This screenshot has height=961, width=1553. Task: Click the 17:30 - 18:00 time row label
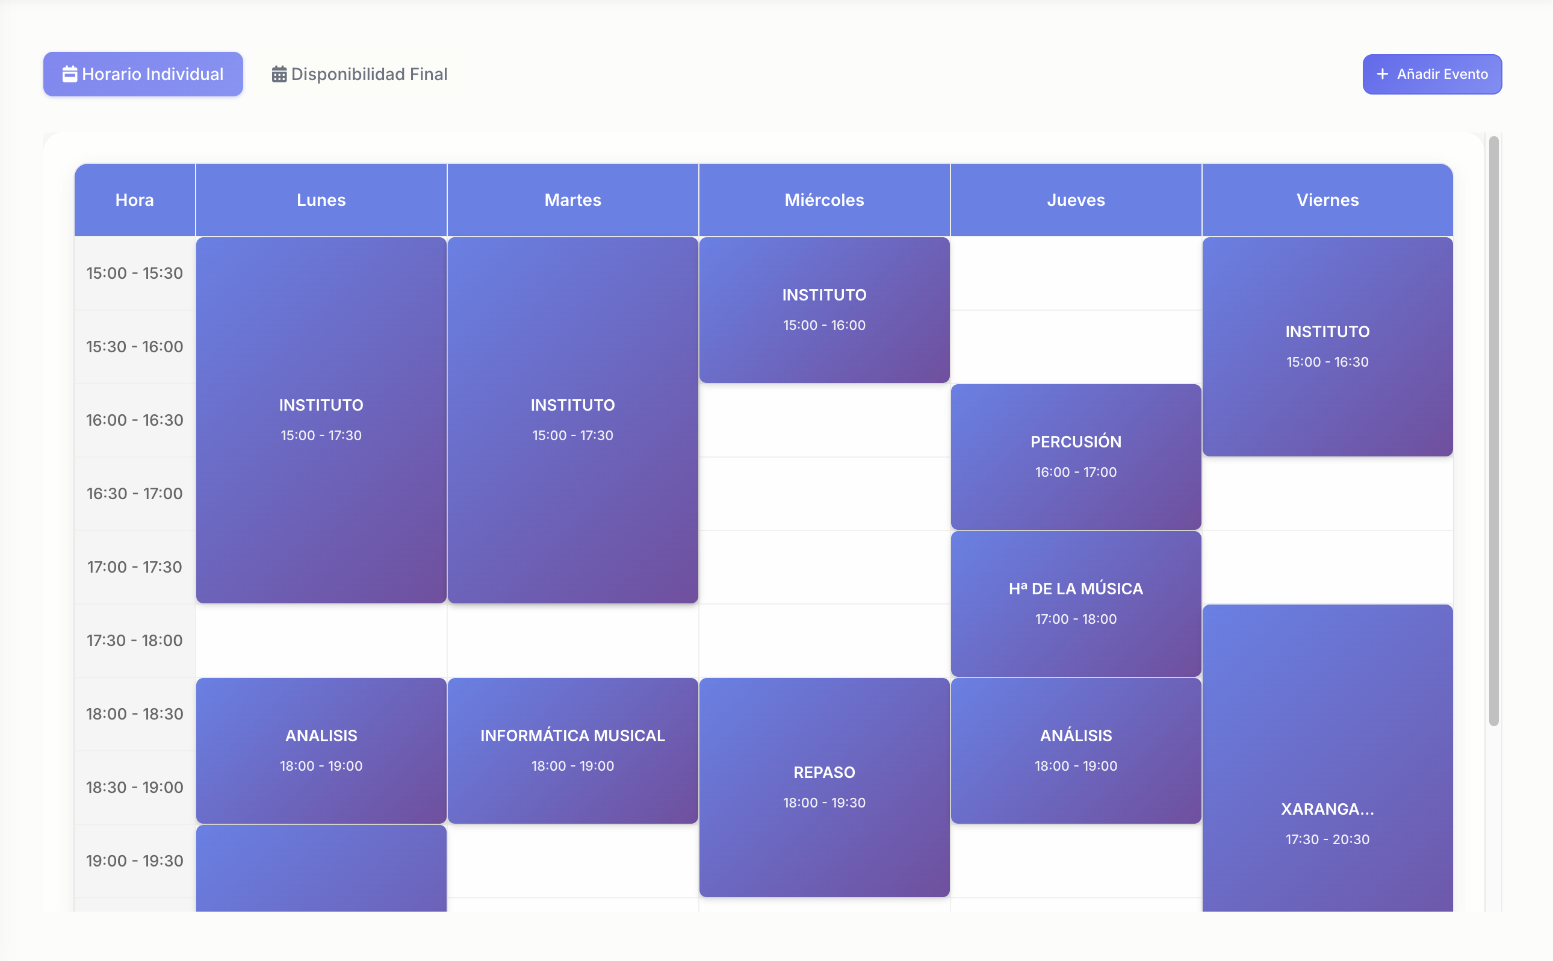pos(134,640)
